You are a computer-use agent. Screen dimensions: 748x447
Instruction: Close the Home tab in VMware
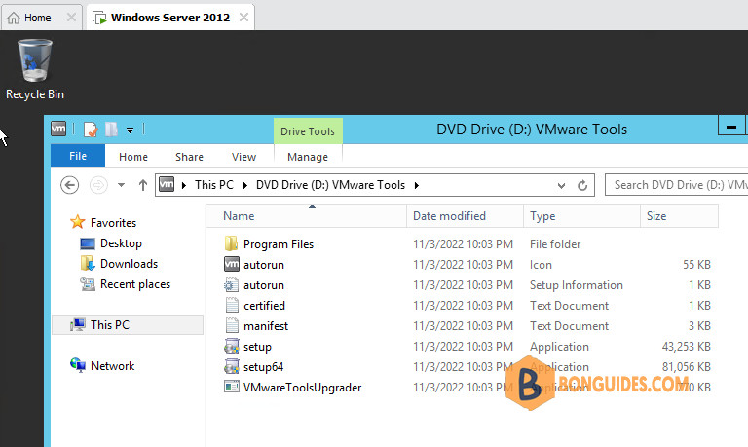(x=71, y=18)
